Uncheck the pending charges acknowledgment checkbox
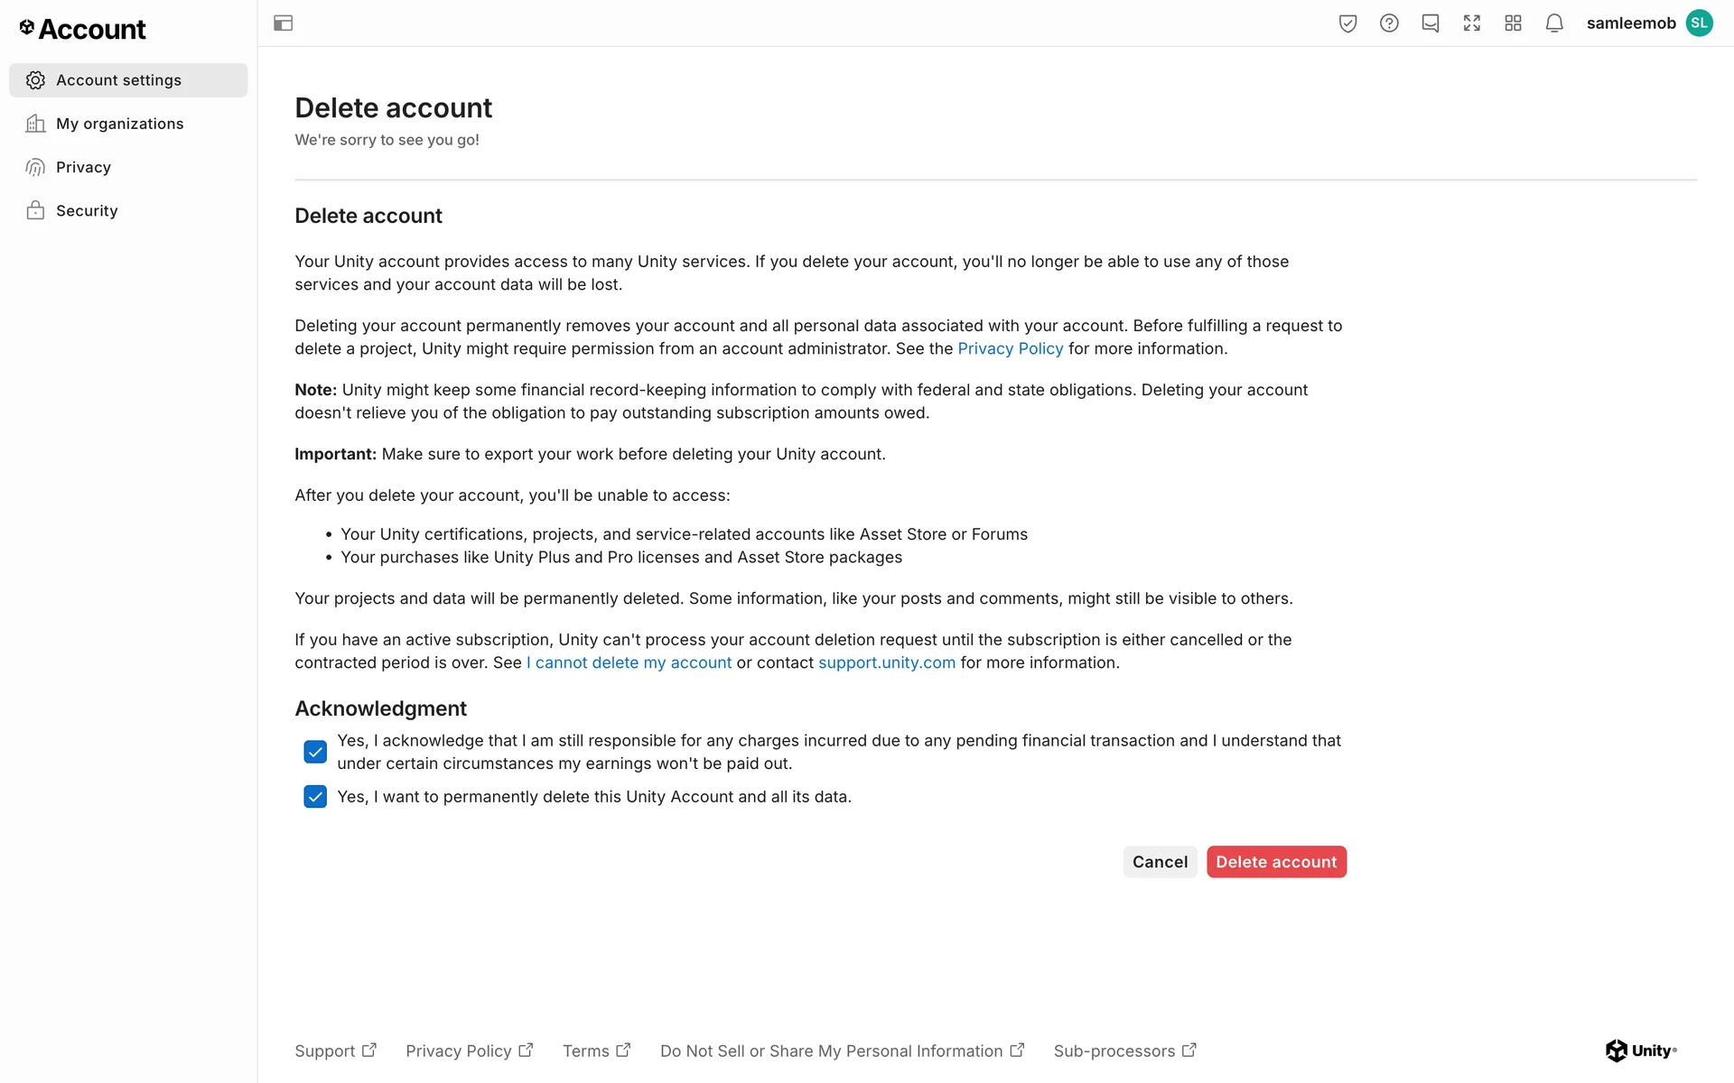The width and height of the screenshot is (1734, 1083). pos(315,752)
